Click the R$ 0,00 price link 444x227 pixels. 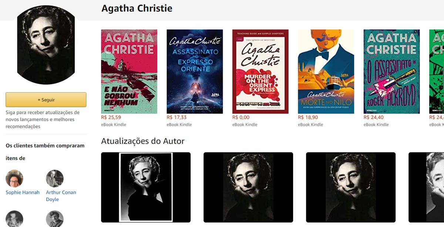241,117
